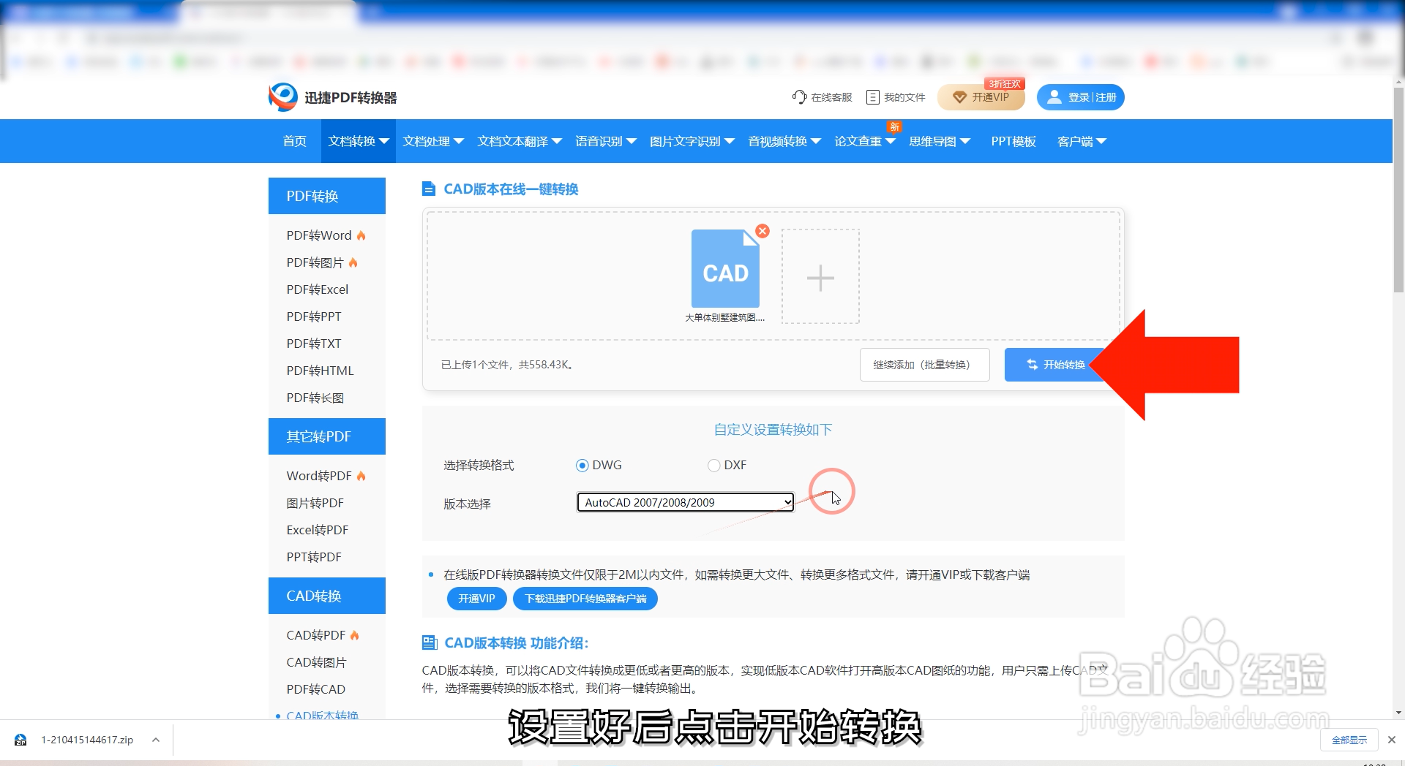
Task: Open 在线客服 headset icon
Action: coord(799,97)
